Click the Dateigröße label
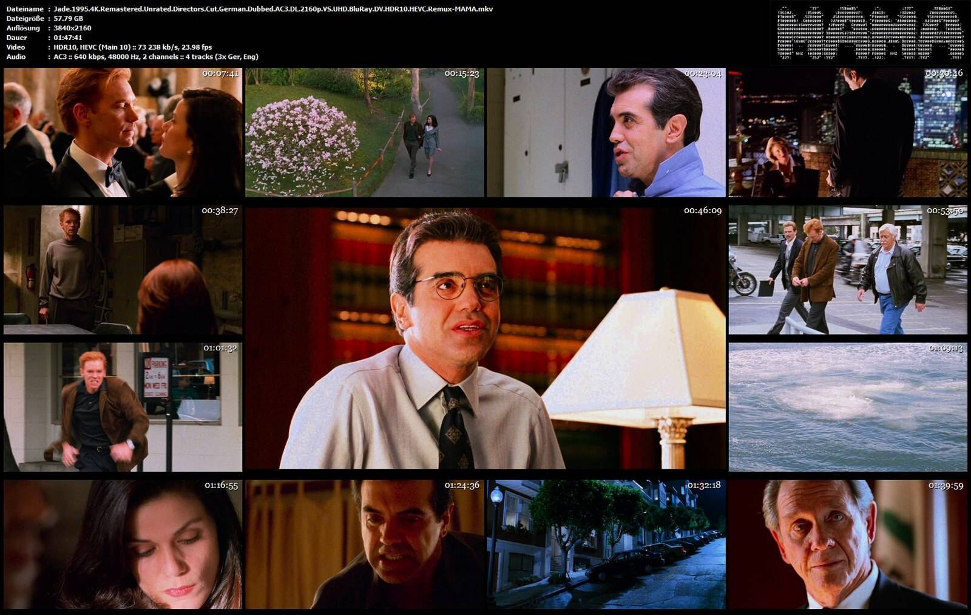This screenshot has height=615, width=971. click(x=24, y=19)
